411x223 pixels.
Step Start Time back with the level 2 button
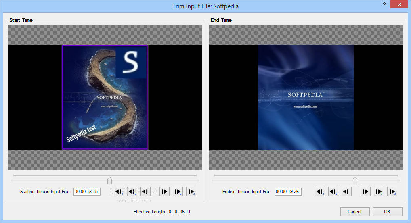click(132, 192)
